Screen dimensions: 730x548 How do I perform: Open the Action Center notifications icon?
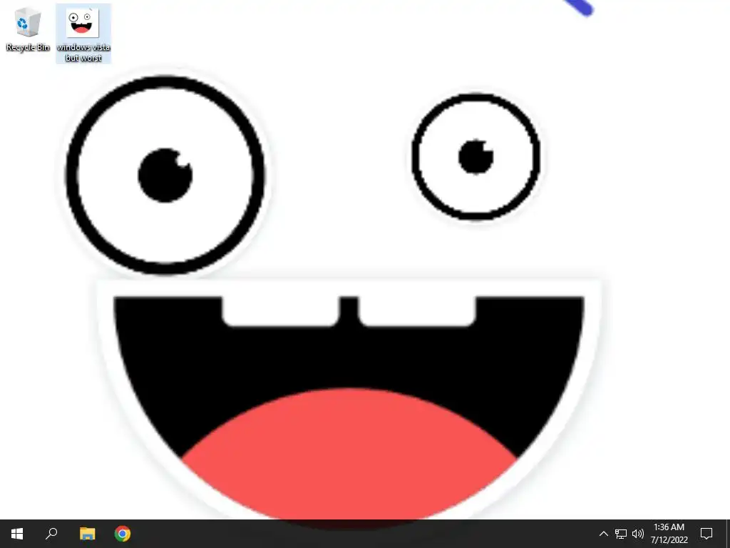[x=706, y=534]
